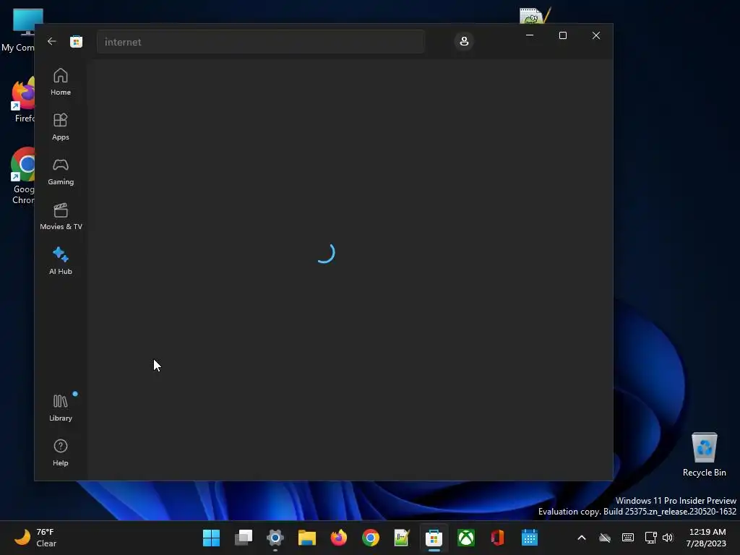Open the clock showing 12:19 AM
The height and width of the screenshot is (555, 740).
tap(706, 538)
